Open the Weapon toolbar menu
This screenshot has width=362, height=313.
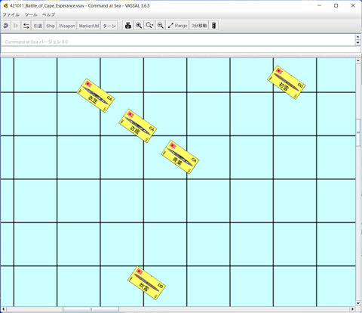coord(66,26)
